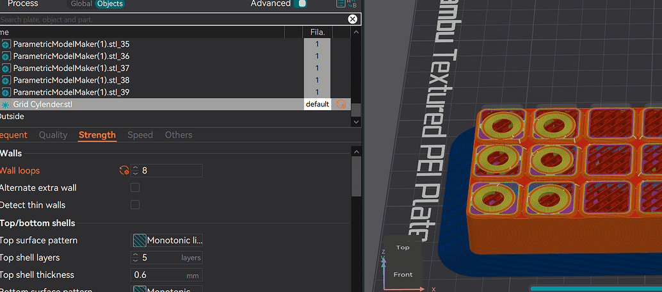This screenshot has width=662, height=292.
Task: Switch process scope to Global
Action: point(81,4)
